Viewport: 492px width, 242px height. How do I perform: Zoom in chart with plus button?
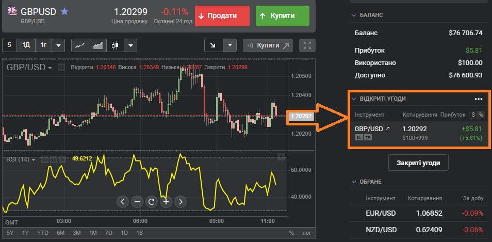(x=166, y=202)
